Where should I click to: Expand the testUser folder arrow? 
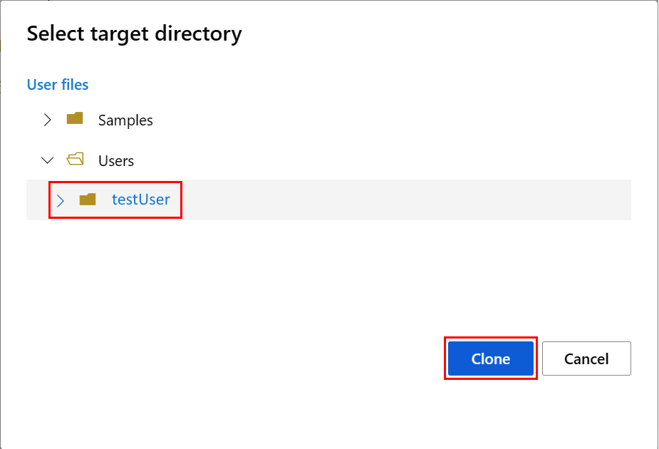point(60,200)
